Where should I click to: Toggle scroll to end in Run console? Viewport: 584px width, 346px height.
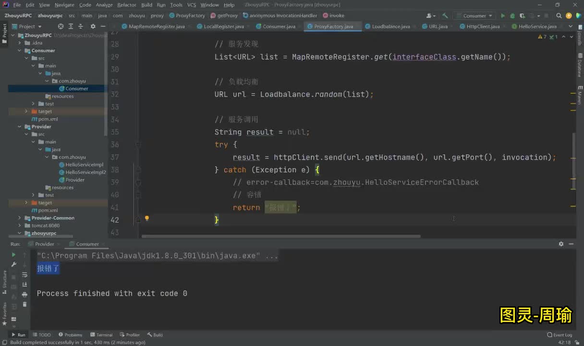click(24, 284)
